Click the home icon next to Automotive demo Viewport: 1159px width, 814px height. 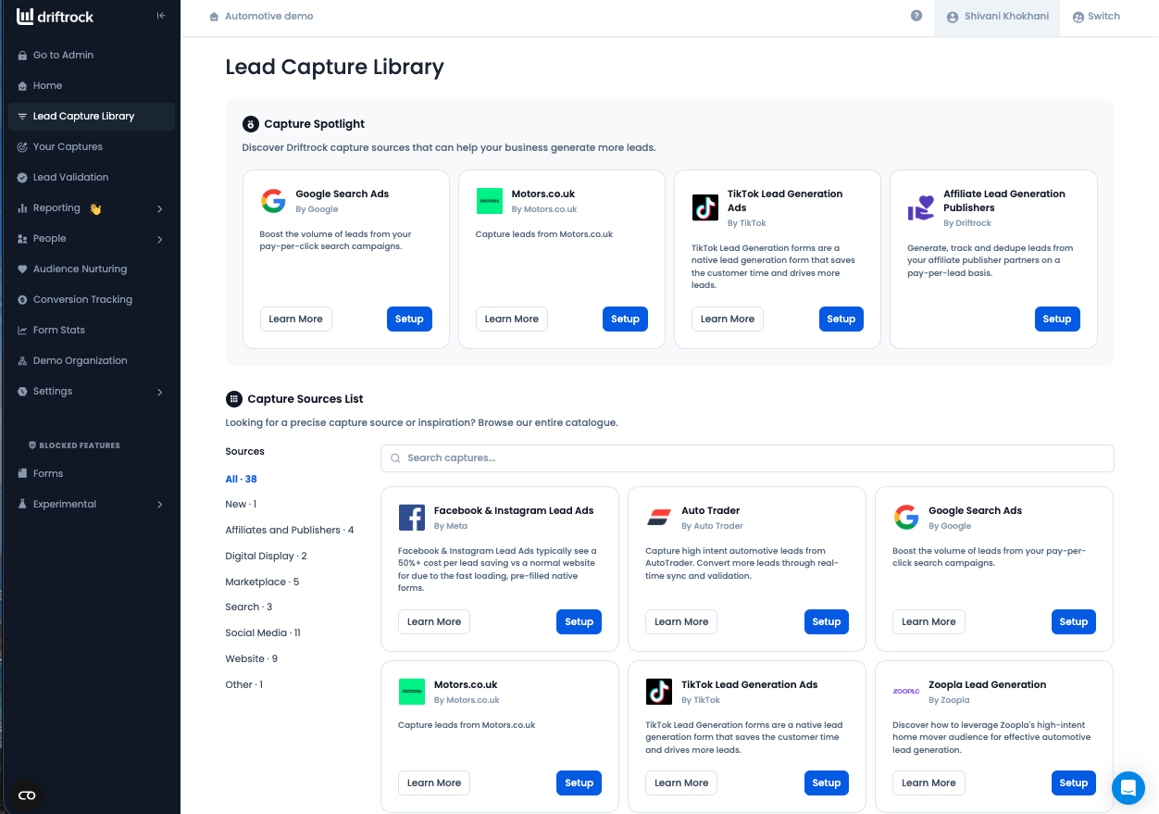215,17
